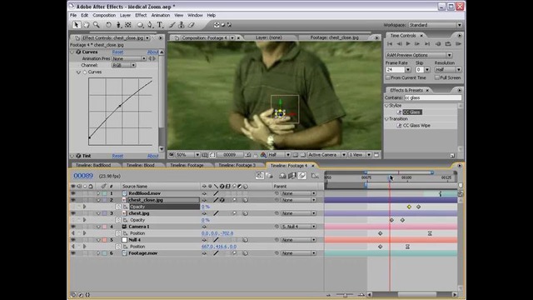Open the File menu

(x=73, y=15)
